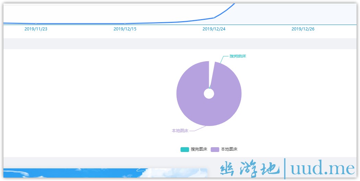Click the 本地图床 legend text
This screenshot has width=360, height=181.
coord(229,149)
